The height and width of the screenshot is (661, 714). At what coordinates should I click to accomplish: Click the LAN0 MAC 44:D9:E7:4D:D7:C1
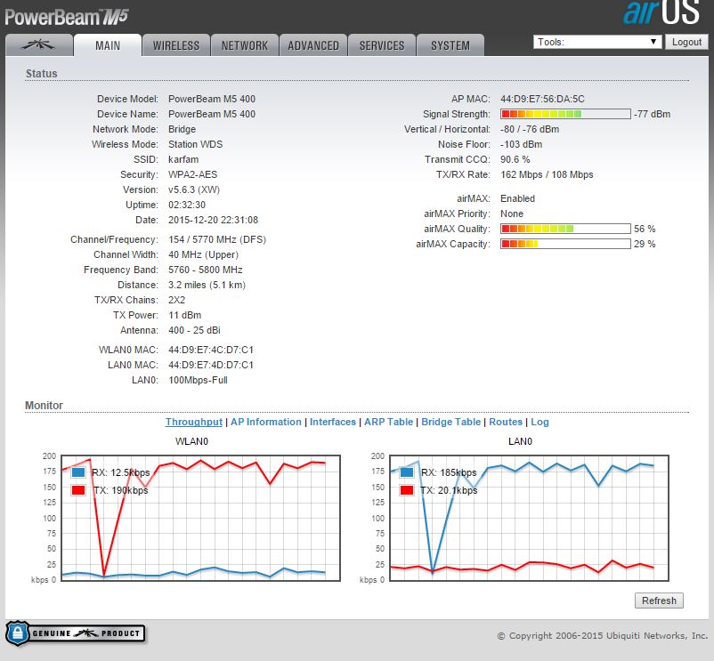[x=211, y=365]
